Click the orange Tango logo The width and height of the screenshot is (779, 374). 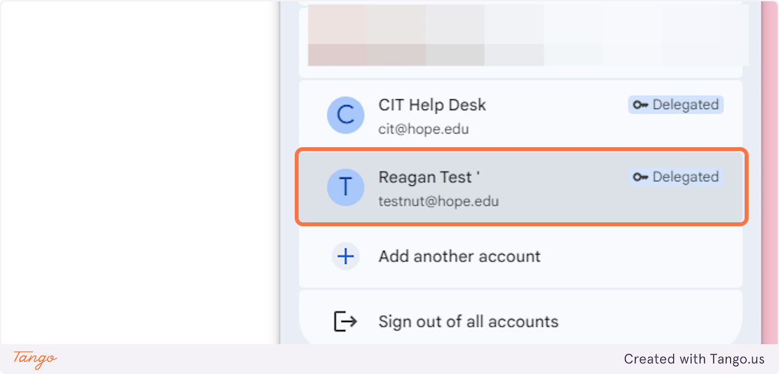tap(35, 358)
